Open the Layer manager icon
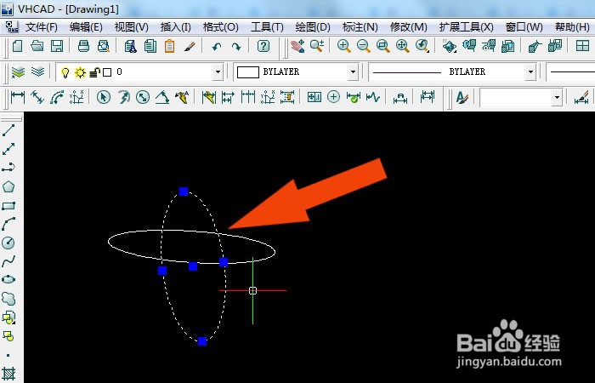595x383 pixels. click(18, 71)
